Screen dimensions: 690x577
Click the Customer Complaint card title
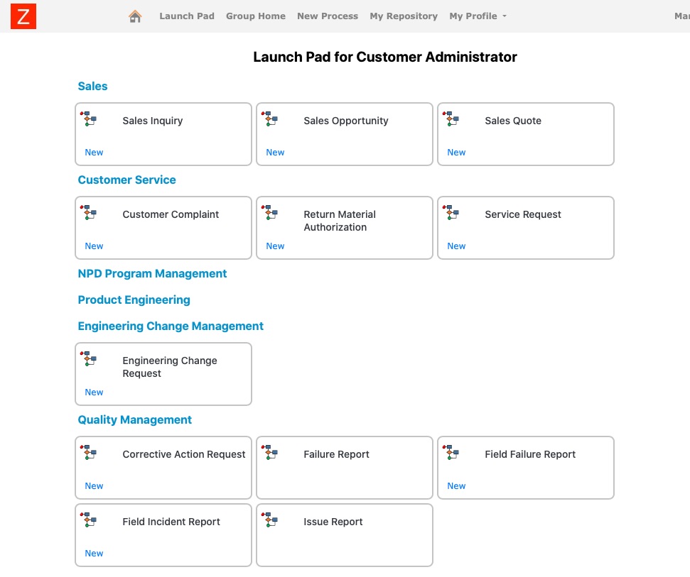point(171,214)
